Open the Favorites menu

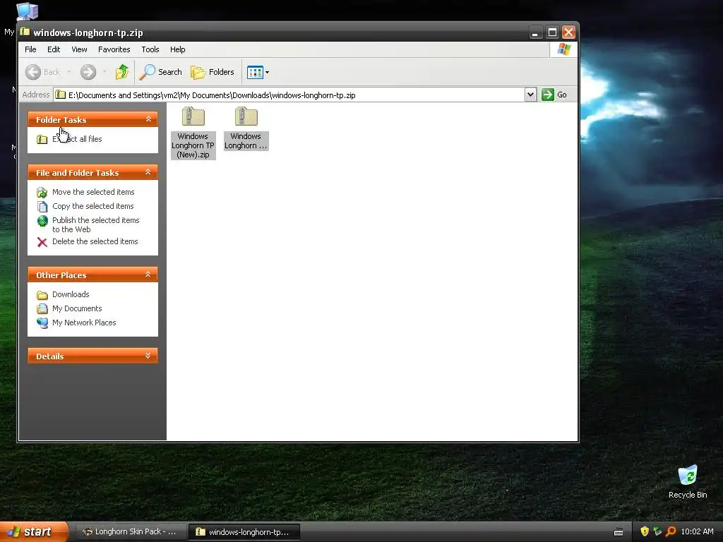(114, 49)
